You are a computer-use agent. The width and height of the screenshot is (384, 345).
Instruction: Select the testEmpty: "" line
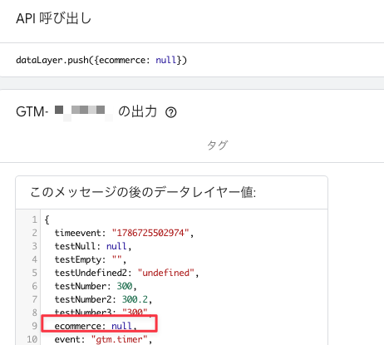tap(91, 259)
